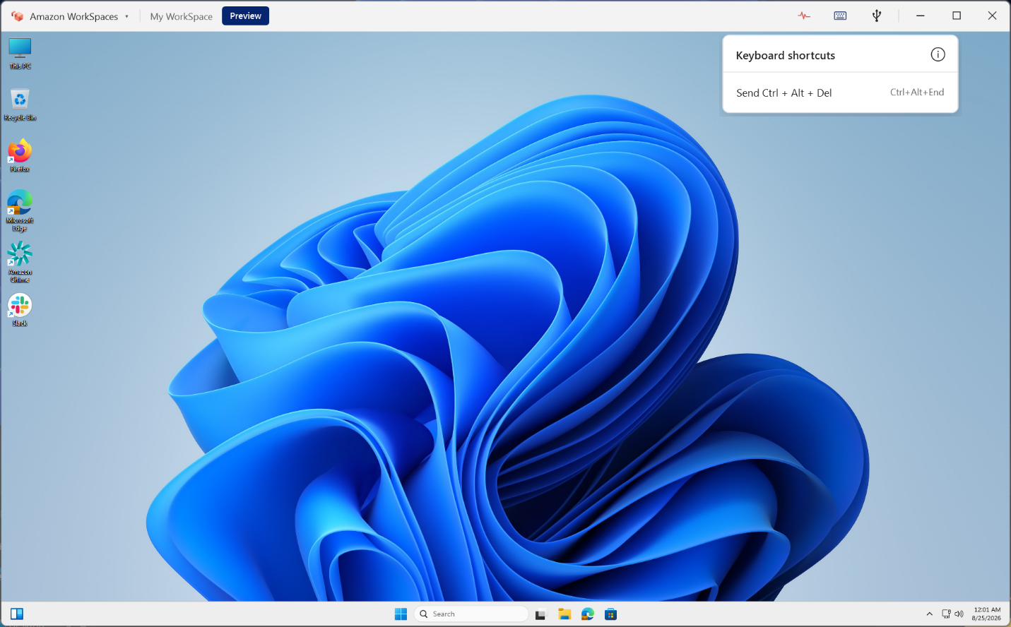The height and width of the screenshot is (627, 1011).
Task: Open the USB devices icon
Action: [x=877, y=16]
